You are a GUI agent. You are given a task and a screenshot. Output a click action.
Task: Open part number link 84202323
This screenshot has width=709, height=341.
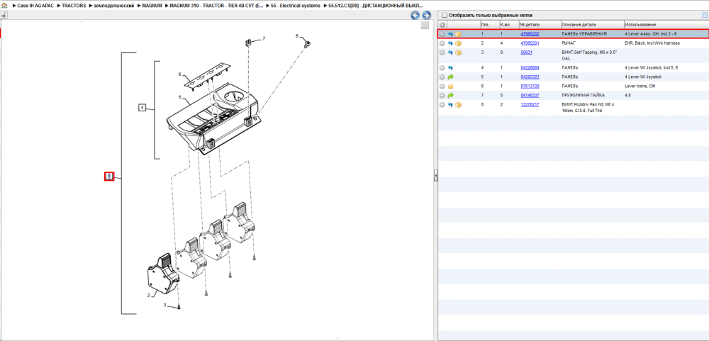click(530, 77)
